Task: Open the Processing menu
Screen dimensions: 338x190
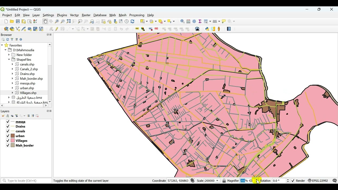Action: (x=137, y=15)
